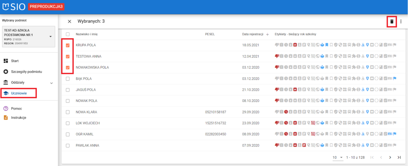Go to next page arrow
Screen dimensions: 408x166
coord(390,157)
